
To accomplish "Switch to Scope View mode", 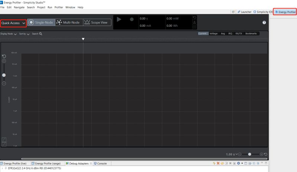I will [97, 22].
